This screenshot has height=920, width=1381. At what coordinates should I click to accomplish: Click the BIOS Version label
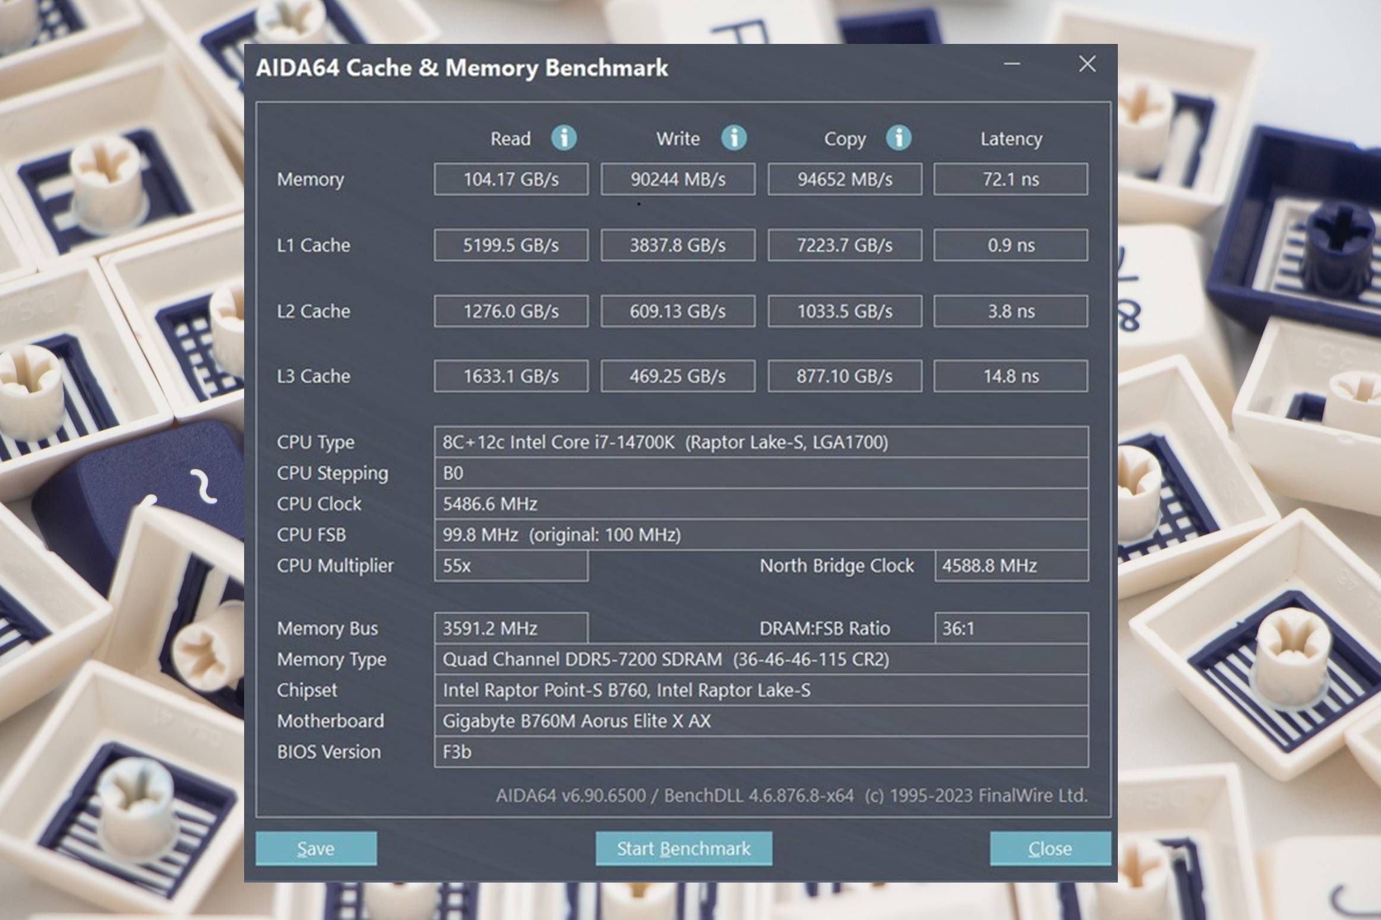point(328,751)
